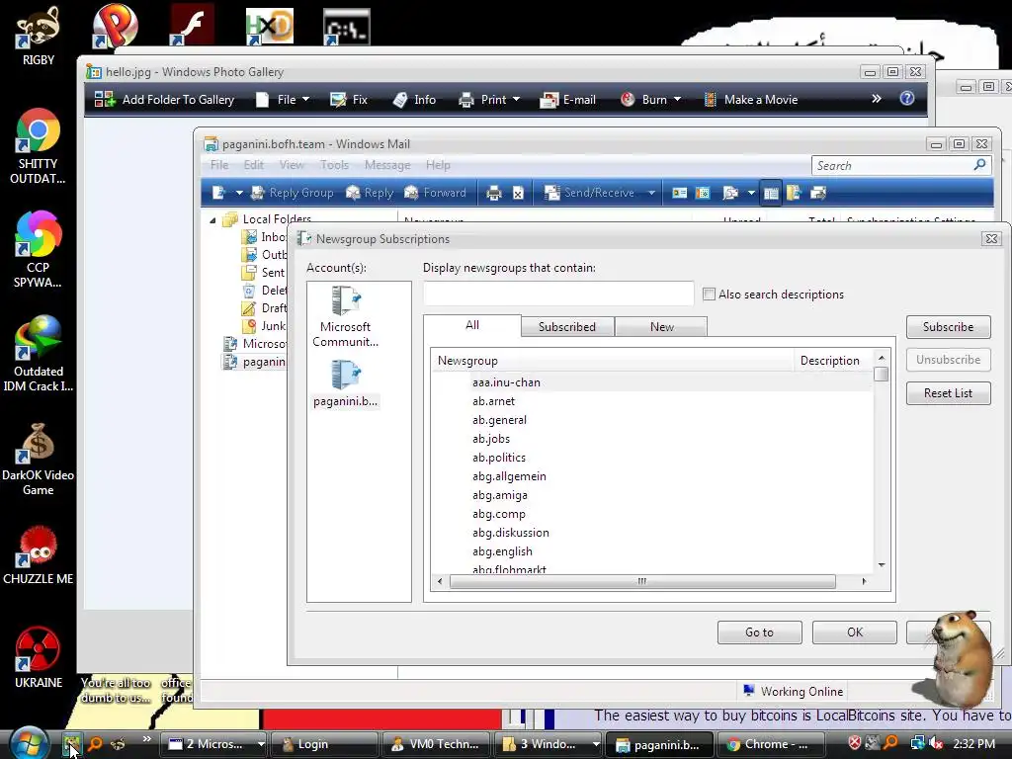Open the Write Message dropdown arrow
The height and width of the screenshot is (759, 1012).
coord(239,193)
